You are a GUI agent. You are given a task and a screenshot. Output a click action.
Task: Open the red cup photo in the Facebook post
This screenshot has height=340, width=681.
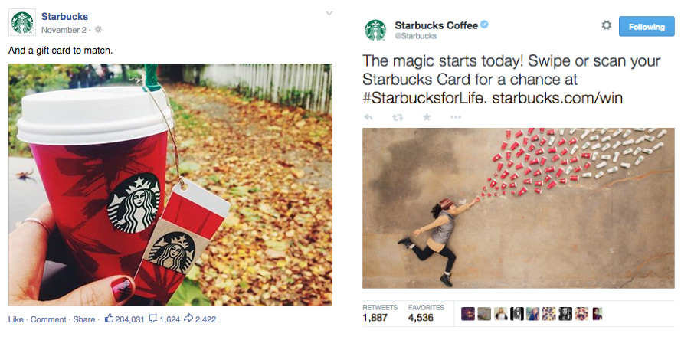[170, 185]
